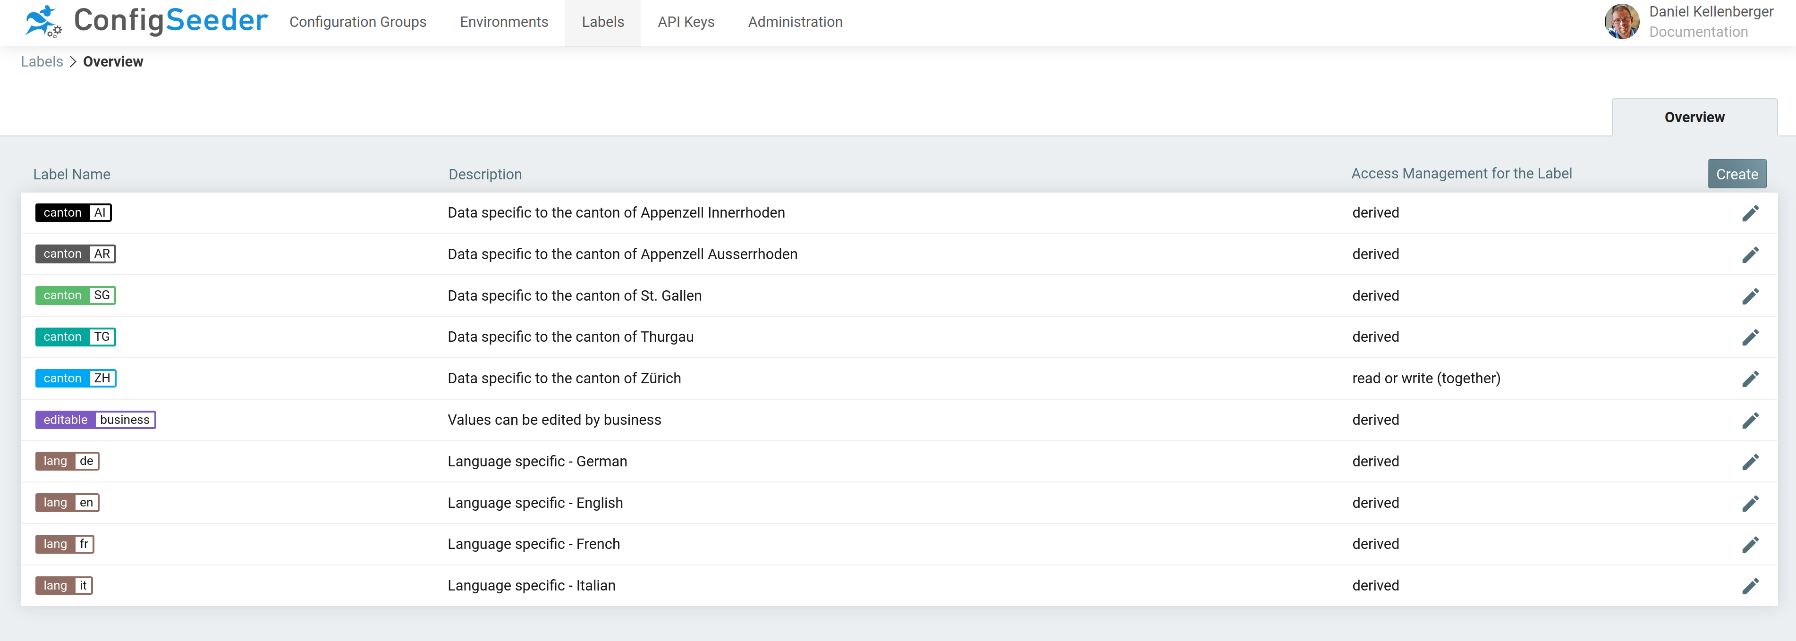The width and height of the screenshot is (1796, 641).
Task: Open the Administration menu
Action: (x=795, y=22)
